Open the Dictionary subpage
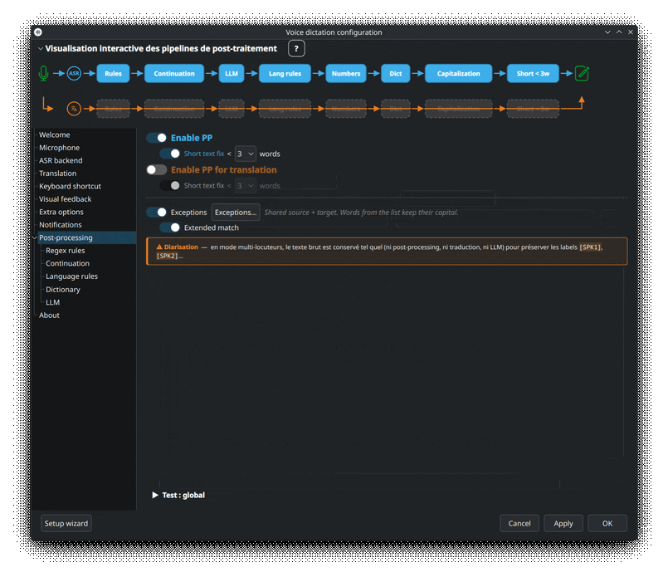668x577 pixels. click(63, 290)
